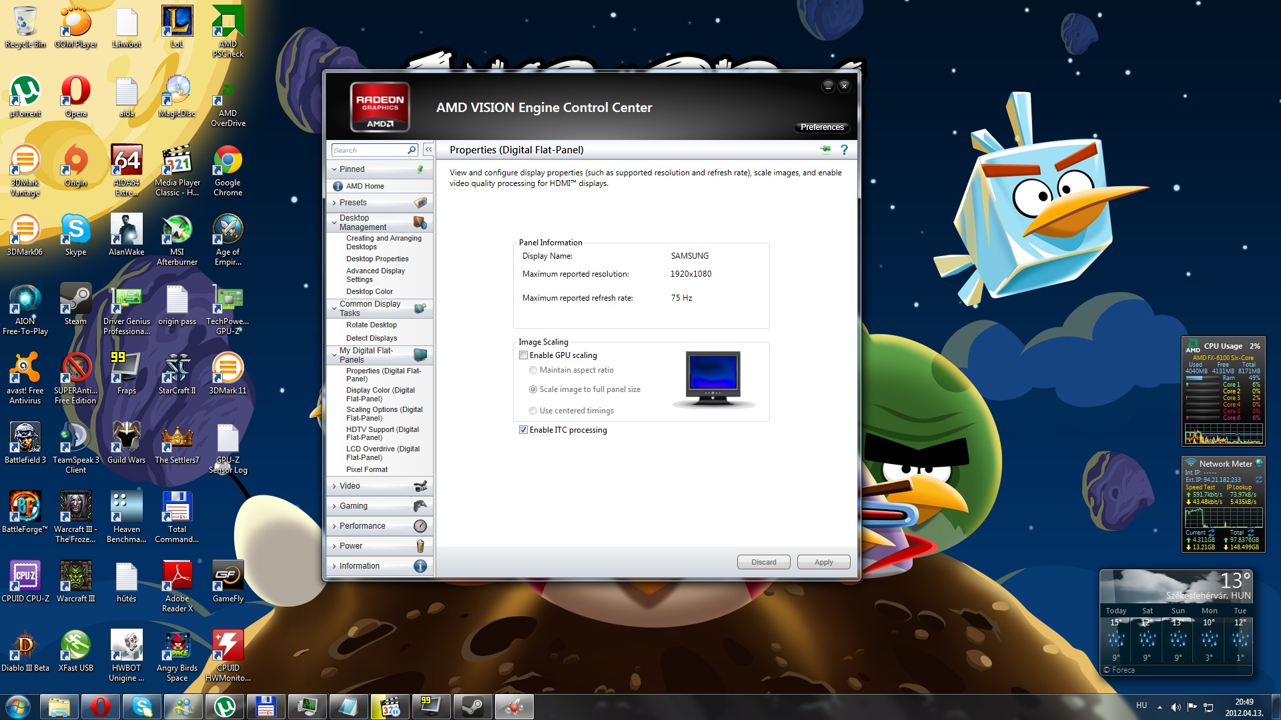Expand the Gaming section
1281x720 pixels.
tap(379, 506)
